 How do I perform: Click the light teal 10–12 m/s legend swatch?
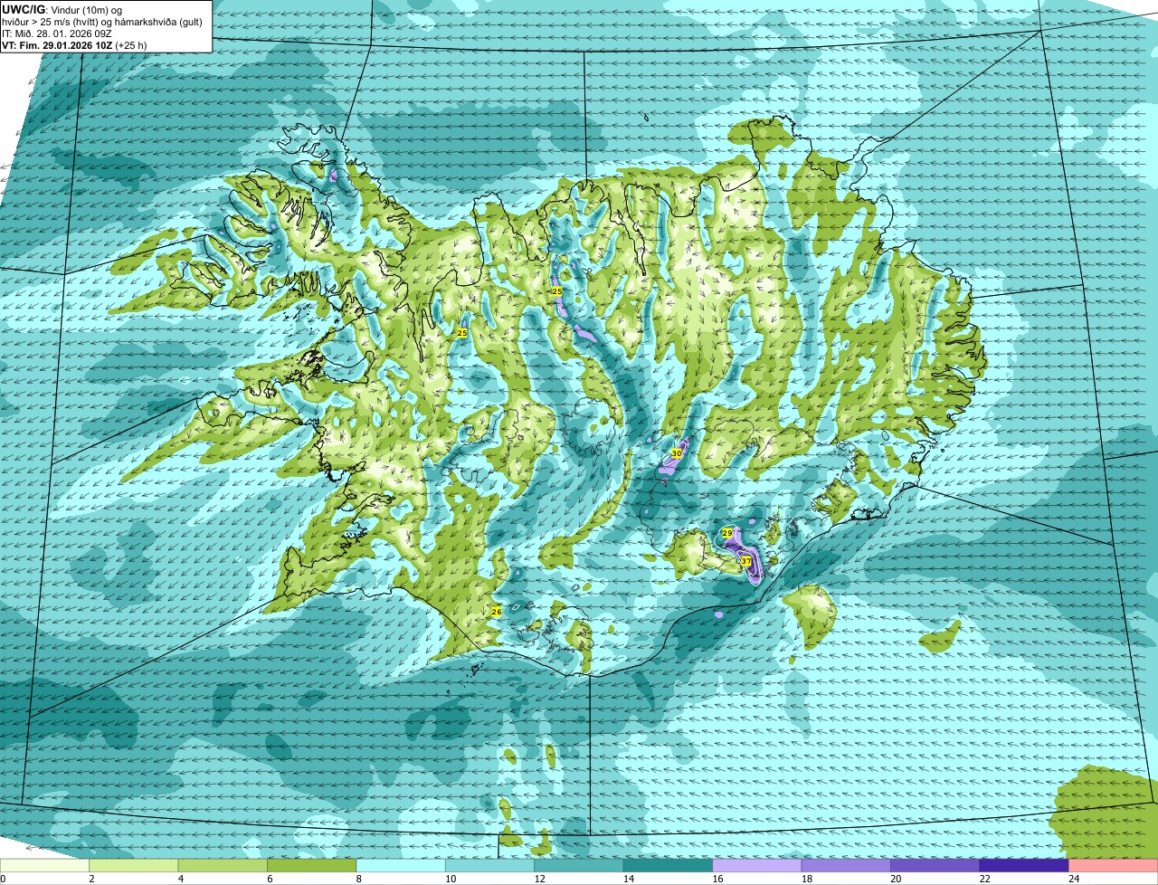coord(490,865)
